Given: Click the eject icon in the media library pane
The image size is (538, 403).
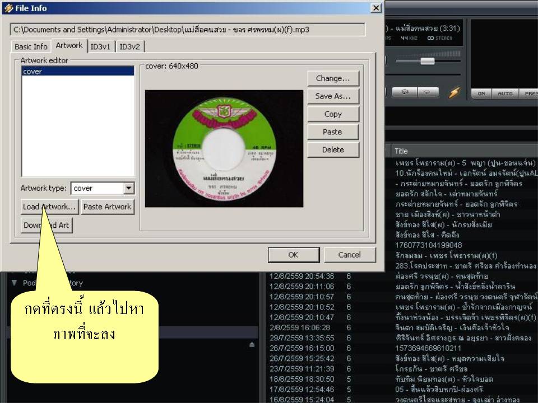Looking at the screenshot, I should 252,345.
